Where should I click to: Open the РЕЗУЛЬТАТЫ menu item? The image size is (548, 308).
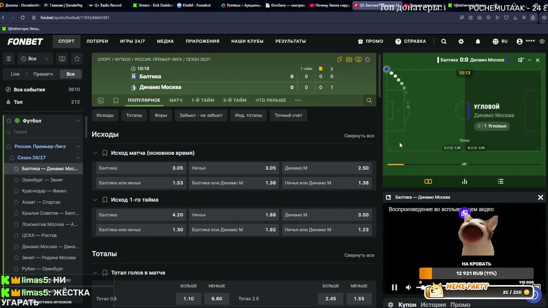pyautogui.click(x=290, y=41)
